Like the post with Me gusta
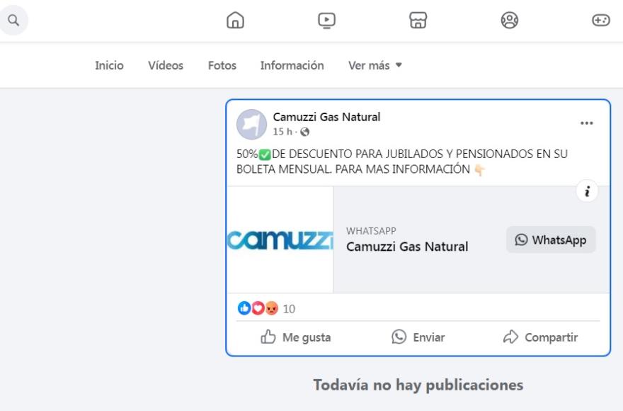 296,337
